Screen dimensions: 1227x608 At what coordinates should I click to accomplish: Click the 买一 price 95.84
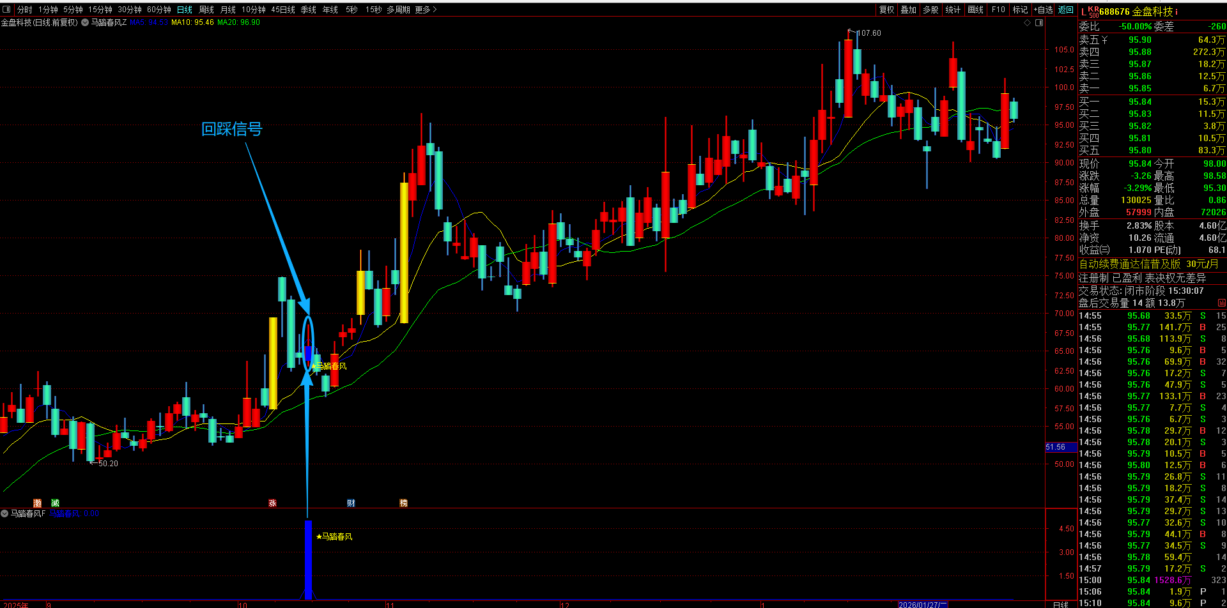[x=1139, y=102]
